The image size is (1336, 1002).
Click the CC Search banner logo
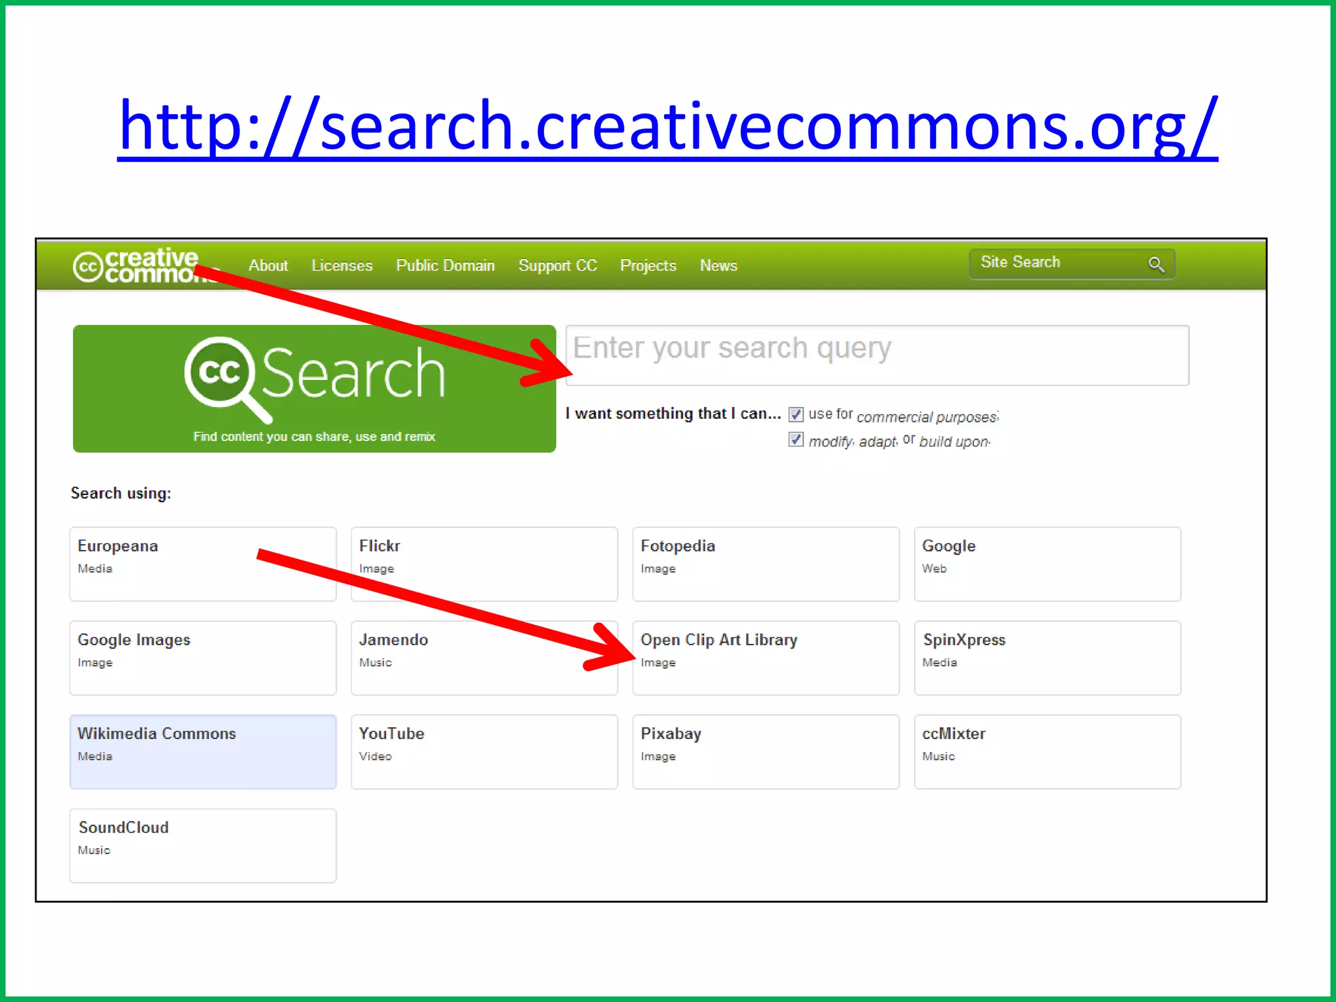click(x=314, y=388)
